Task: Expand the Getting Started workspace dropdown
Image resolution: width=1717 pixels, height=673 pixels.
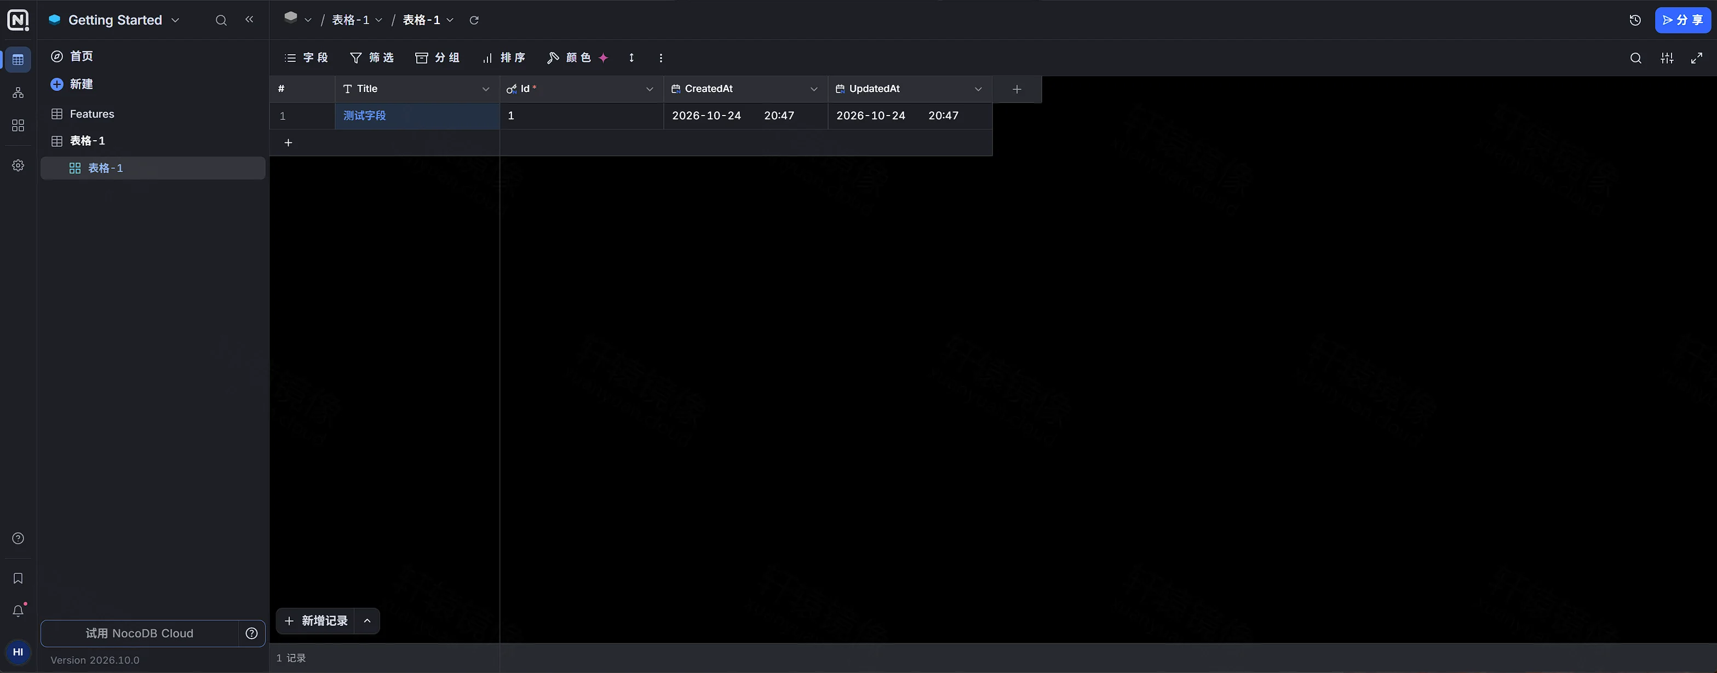Action: click(x=175, y=20)
